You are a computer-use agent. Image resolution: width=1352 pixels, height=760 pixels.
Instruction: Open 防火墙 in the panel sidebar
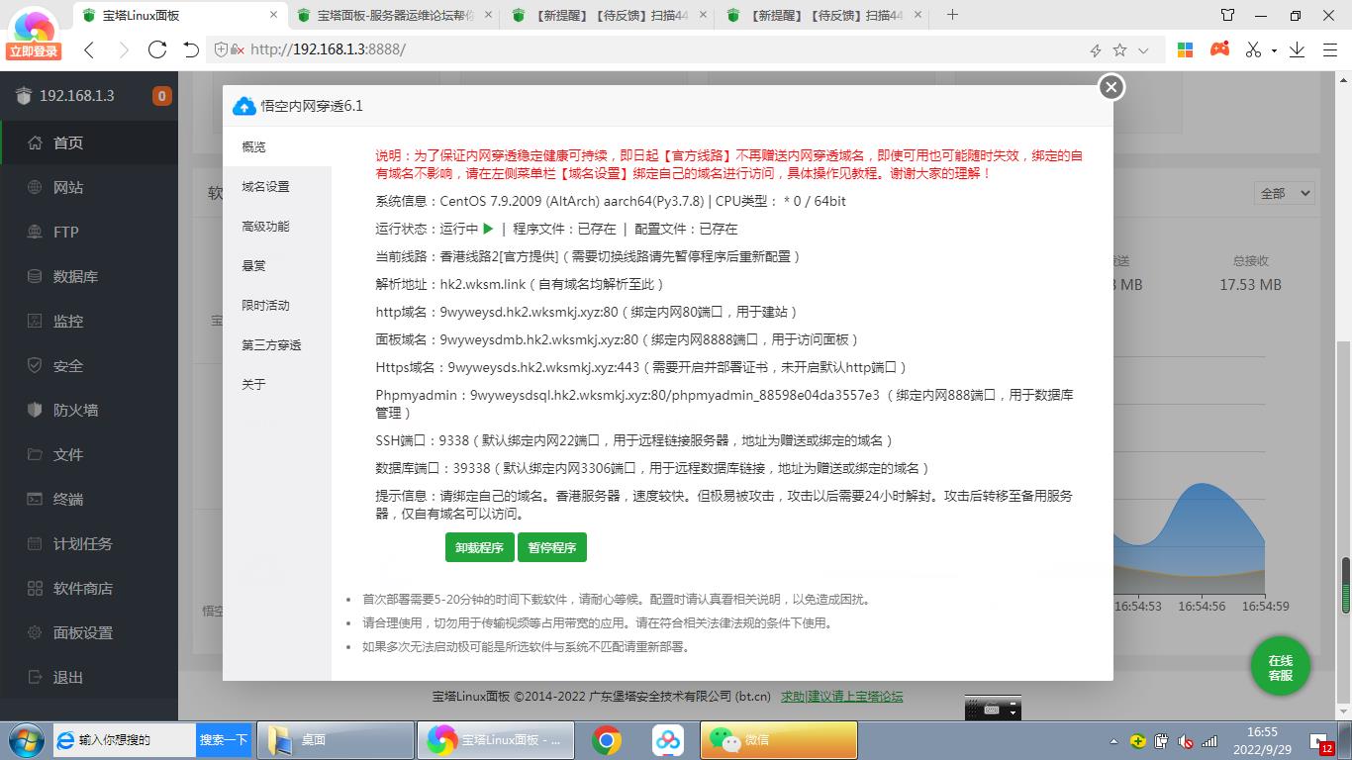(89, 410)
